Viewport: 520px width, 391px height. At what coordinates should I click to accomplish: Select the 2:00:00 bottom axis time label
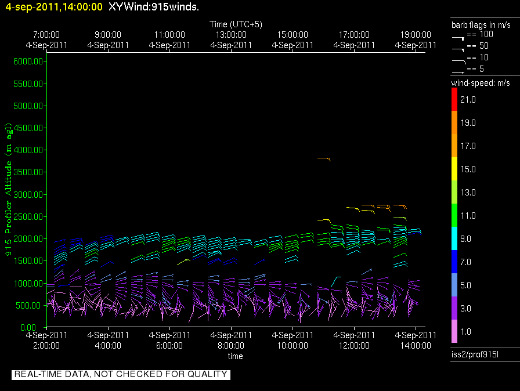pos(46,346)
